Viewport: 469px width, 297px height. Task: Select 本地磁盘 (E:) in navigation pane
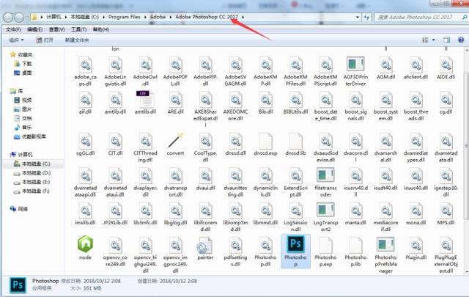point(32,182)
